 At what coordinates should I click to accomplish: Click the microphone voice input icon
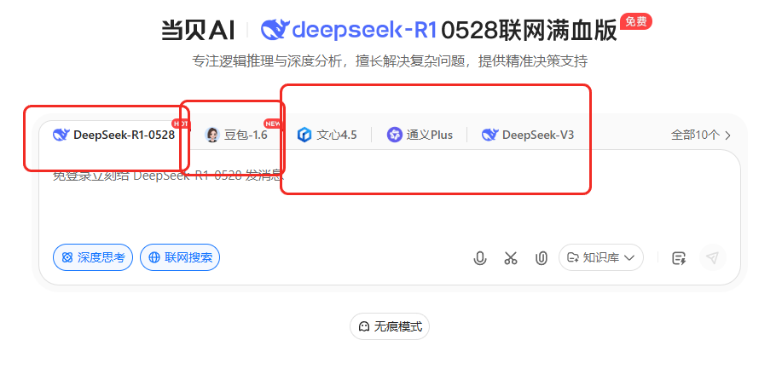point(480,258)
